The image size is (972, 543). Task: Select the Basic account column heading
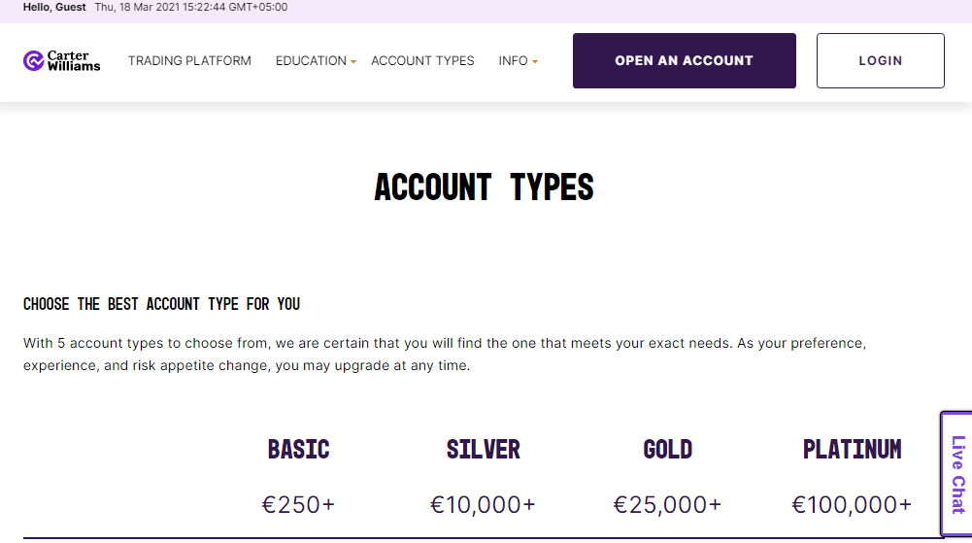click(x=298, y=449)
